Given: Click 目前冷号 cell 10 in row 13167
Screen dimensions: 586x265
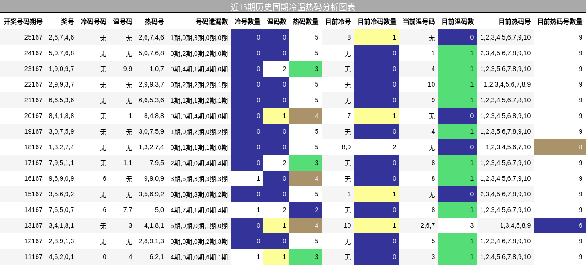Looking at the screenshot, I should pos(347,225).
